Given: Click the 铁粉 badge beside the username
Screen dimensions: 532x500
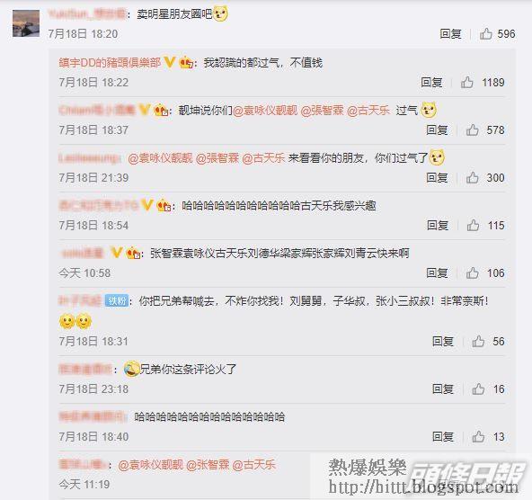Looking at the screenshot, I should tap(117, 300).
